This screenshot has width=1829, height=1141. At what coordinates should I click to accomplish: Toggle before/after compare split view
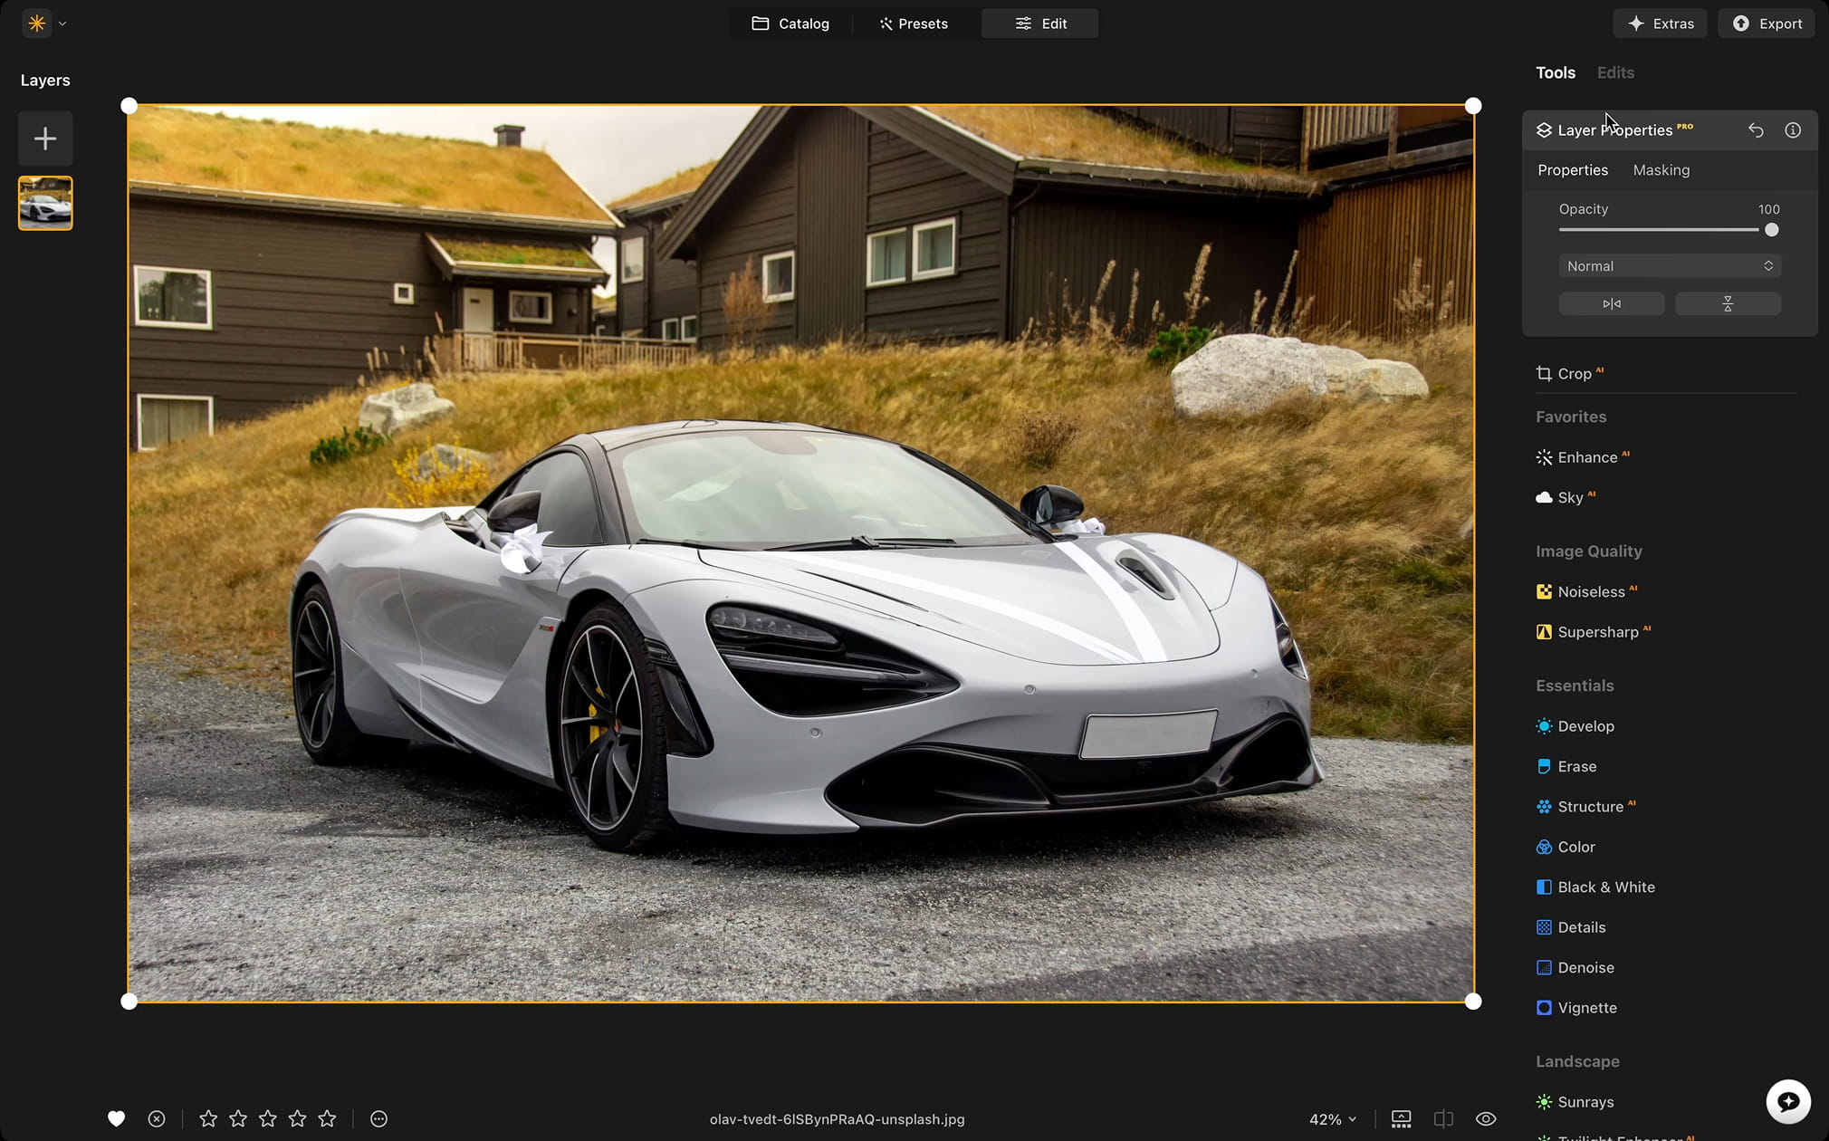[x=1443, y=1119]
